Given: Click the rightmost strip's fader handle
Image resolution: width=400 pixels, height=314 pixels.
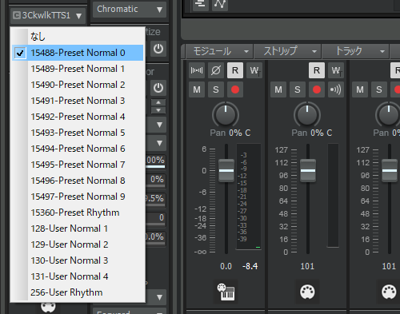Looking at the screenshot, I should pyautogui.click(x=390, y=171).
